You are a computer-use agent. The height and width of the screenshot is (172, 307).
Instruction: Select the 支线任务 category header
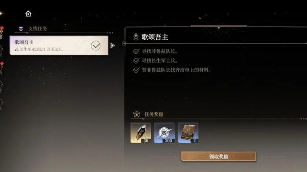coord(37,29)
